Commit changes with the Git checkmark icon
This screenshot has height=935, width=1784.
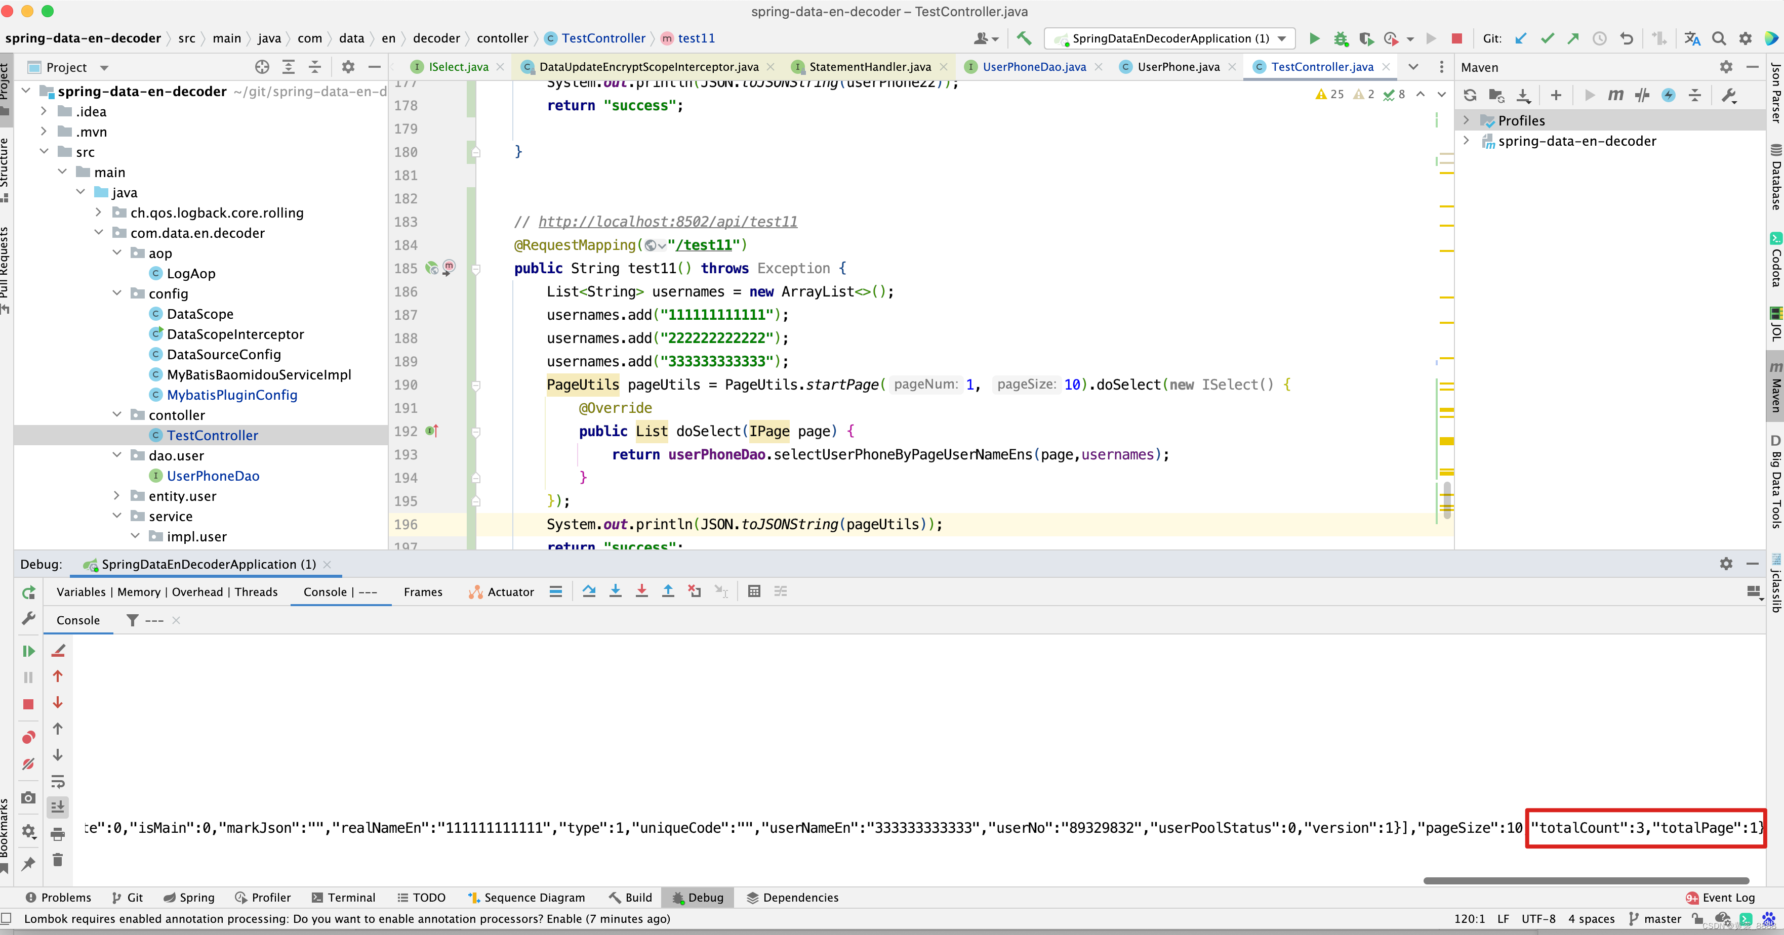pos(1547,39)
